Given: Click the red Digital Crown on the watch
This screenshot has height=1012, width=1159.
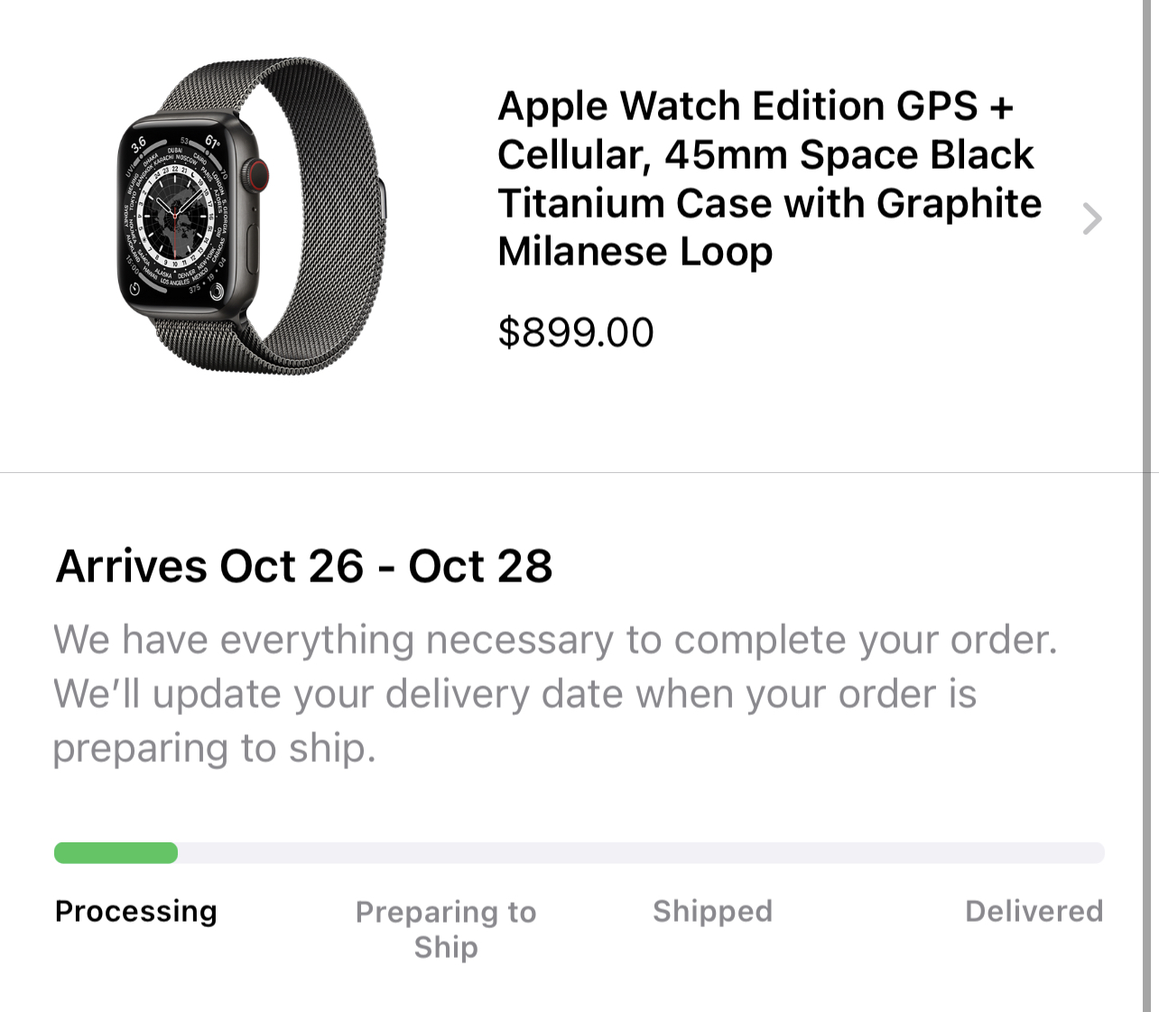Looking at the screenshot, I should pos(259,174).
